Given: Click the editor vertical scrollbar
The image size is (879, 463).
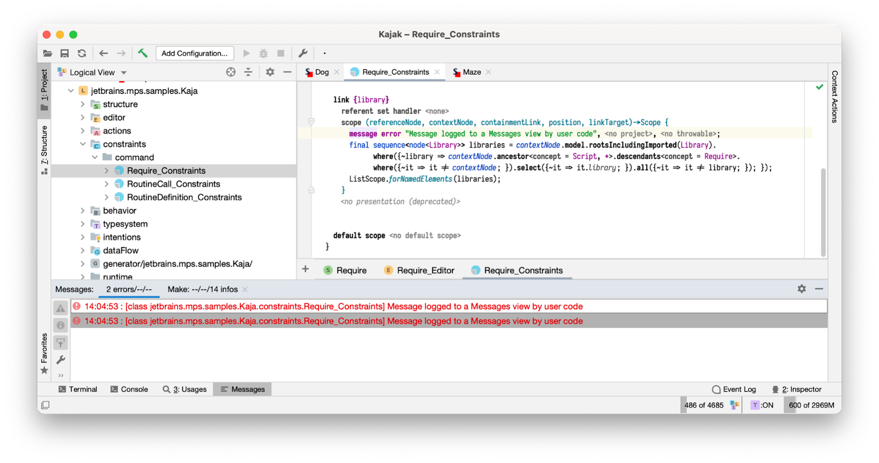Looking at the screenshot, I should 823,212.
